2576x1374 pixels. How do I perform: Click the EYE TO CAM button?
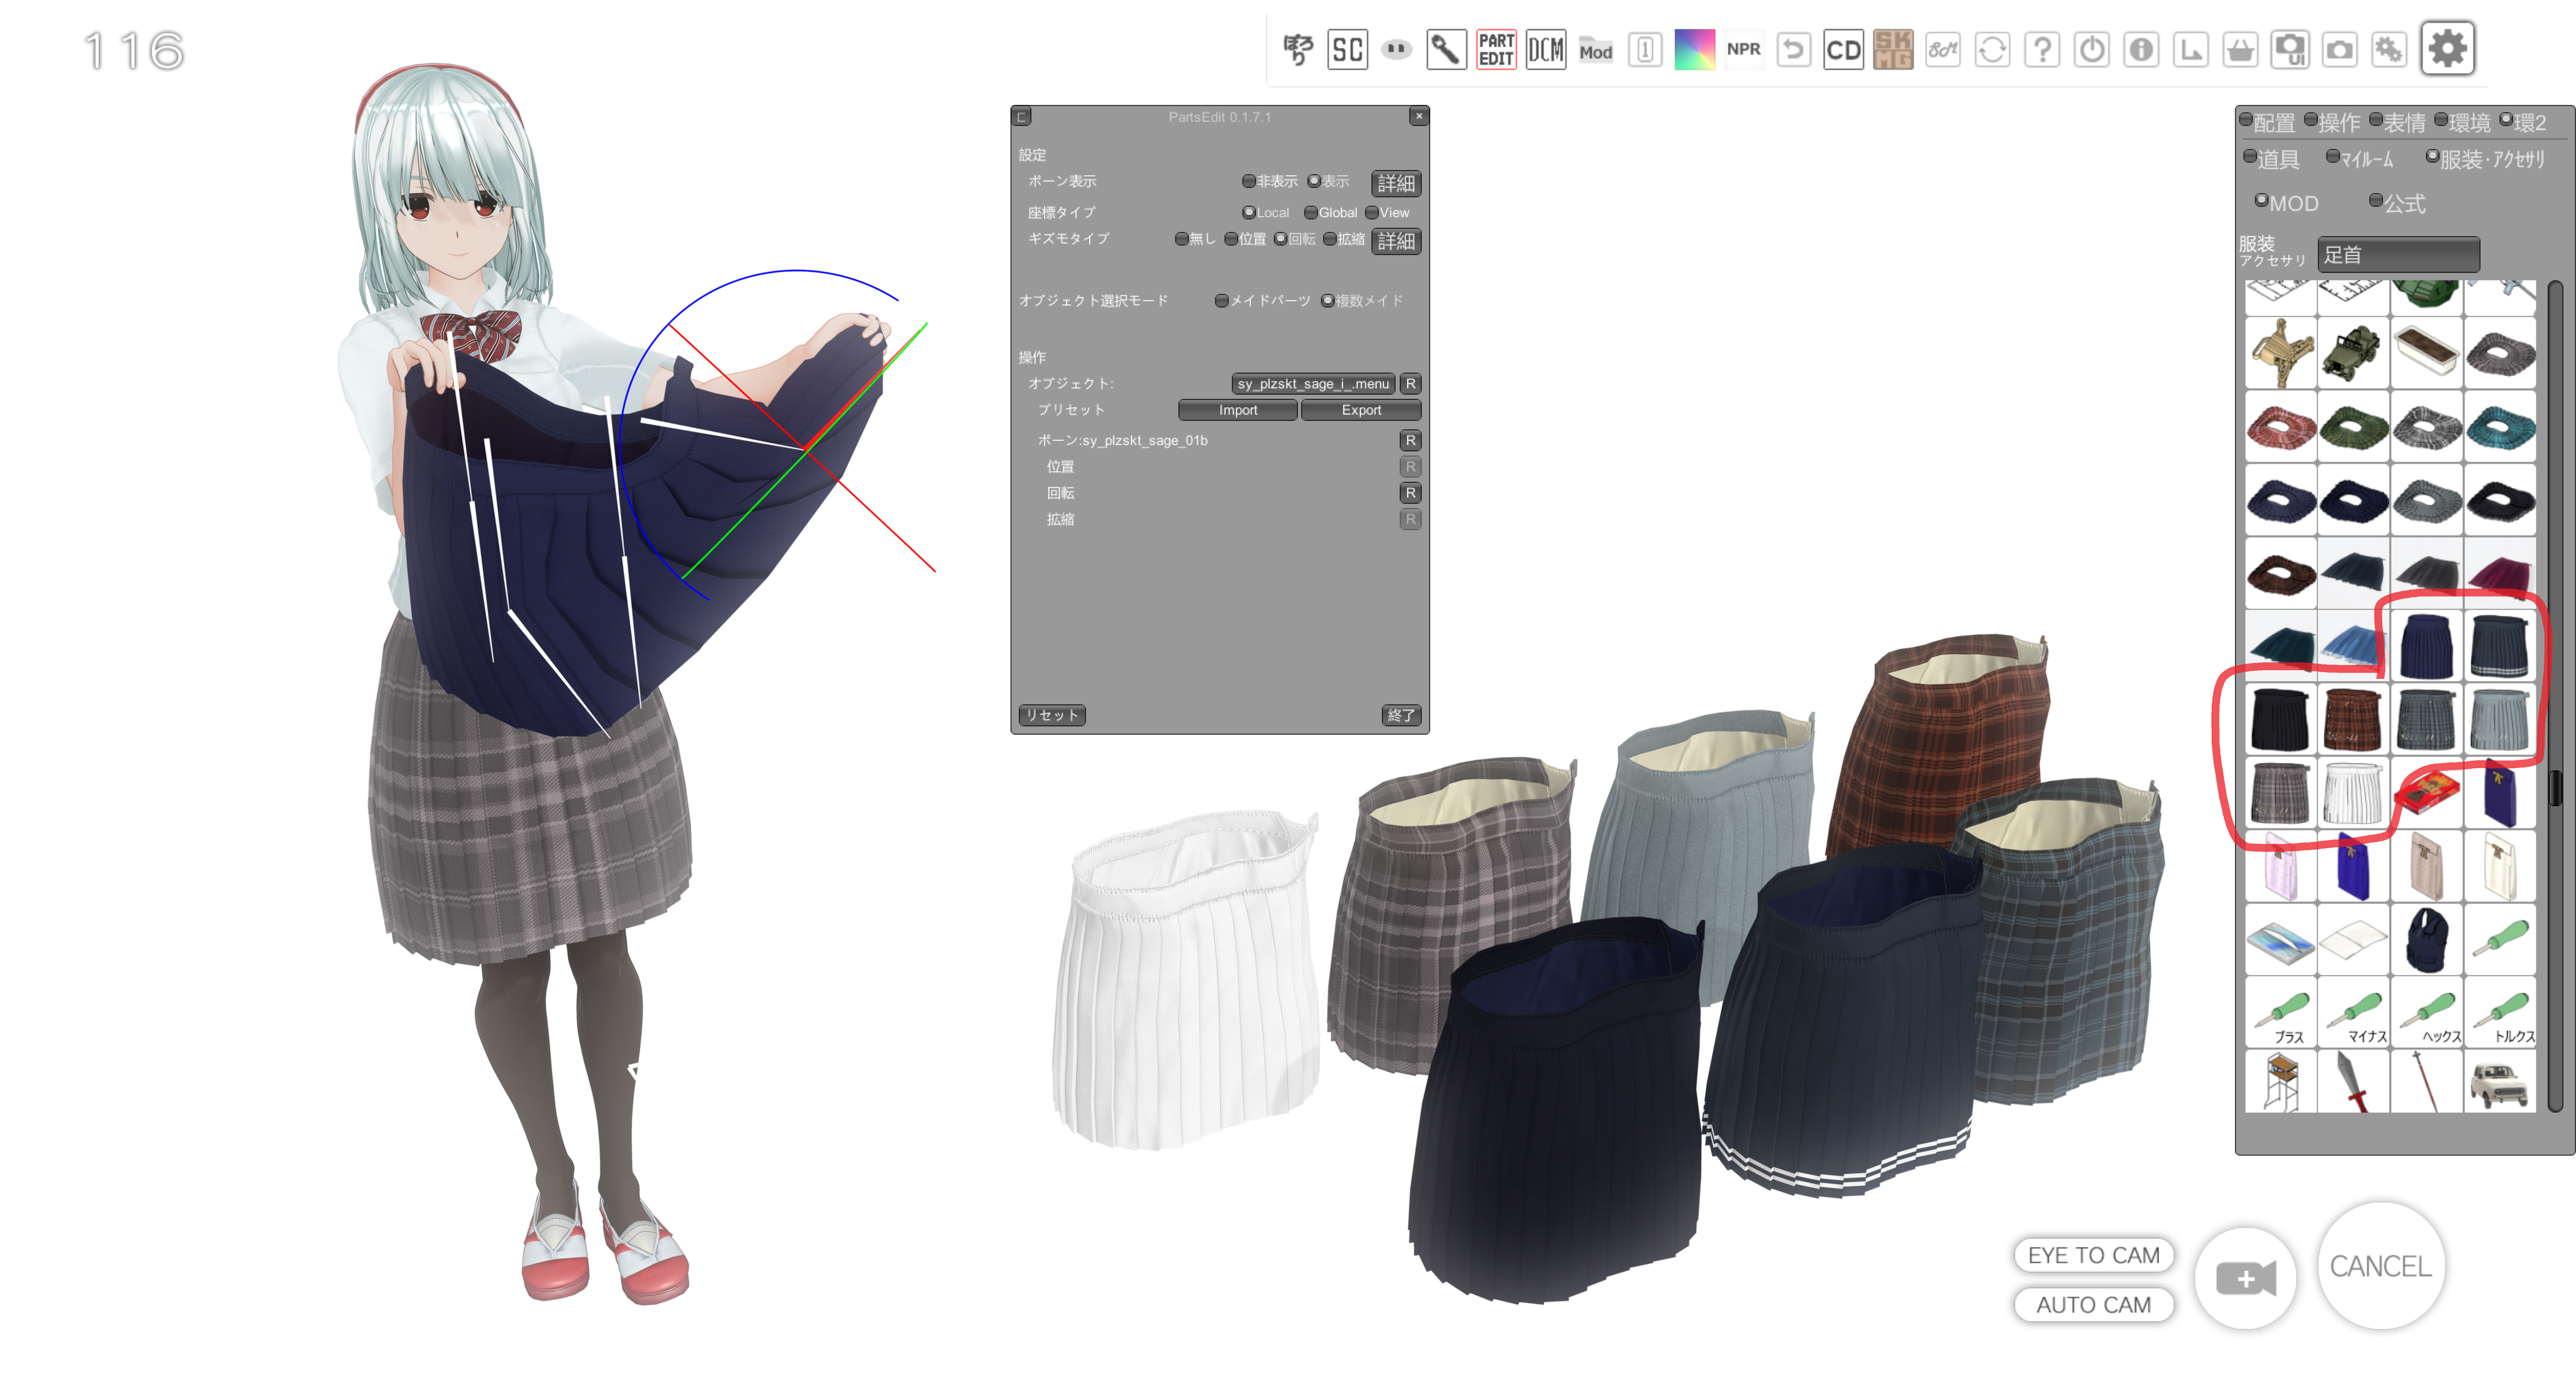pyautogui.click(x=2093, y=1254)
